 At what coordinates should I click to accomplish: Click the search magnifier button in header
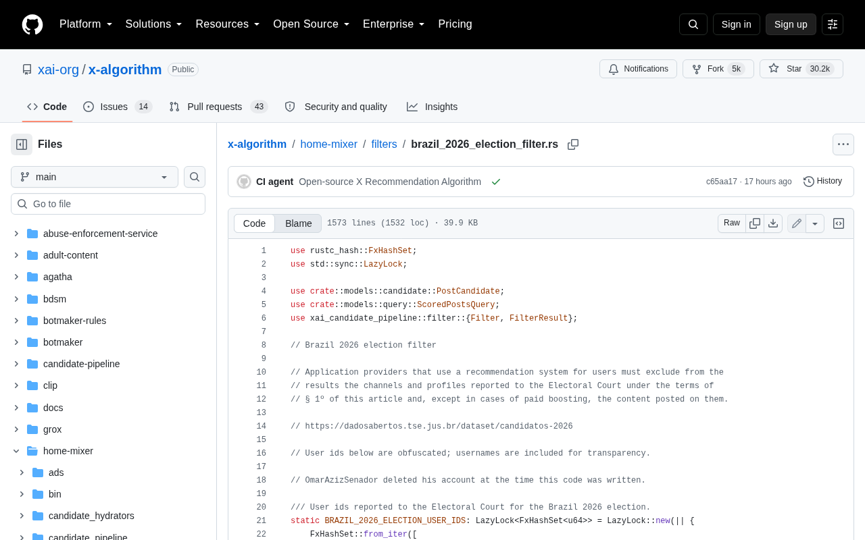tap(693, 24)
